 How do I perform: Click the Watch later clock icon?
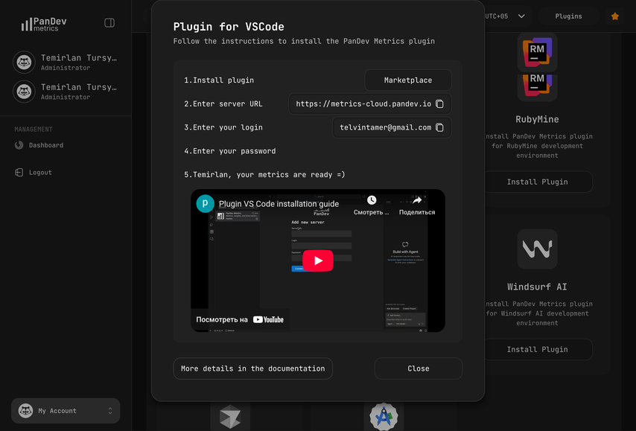click(x=372, y=200)
